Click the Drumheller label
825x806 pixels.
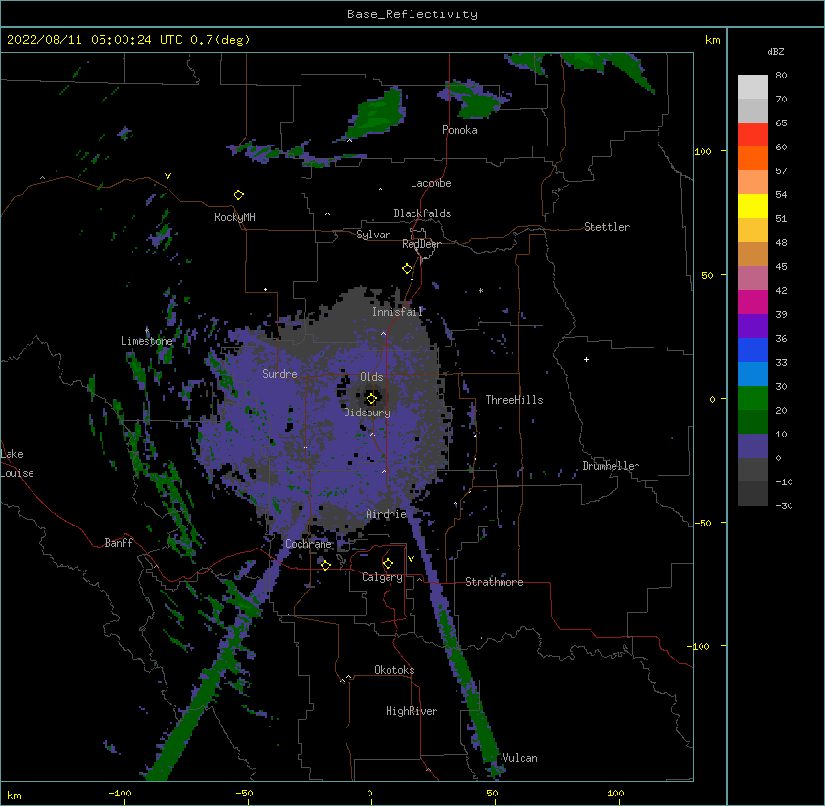[611, 466]
